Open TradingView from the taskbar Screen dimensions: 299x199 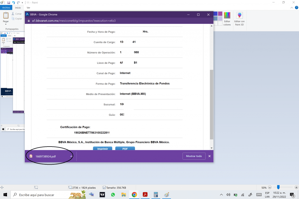[102, 195]
